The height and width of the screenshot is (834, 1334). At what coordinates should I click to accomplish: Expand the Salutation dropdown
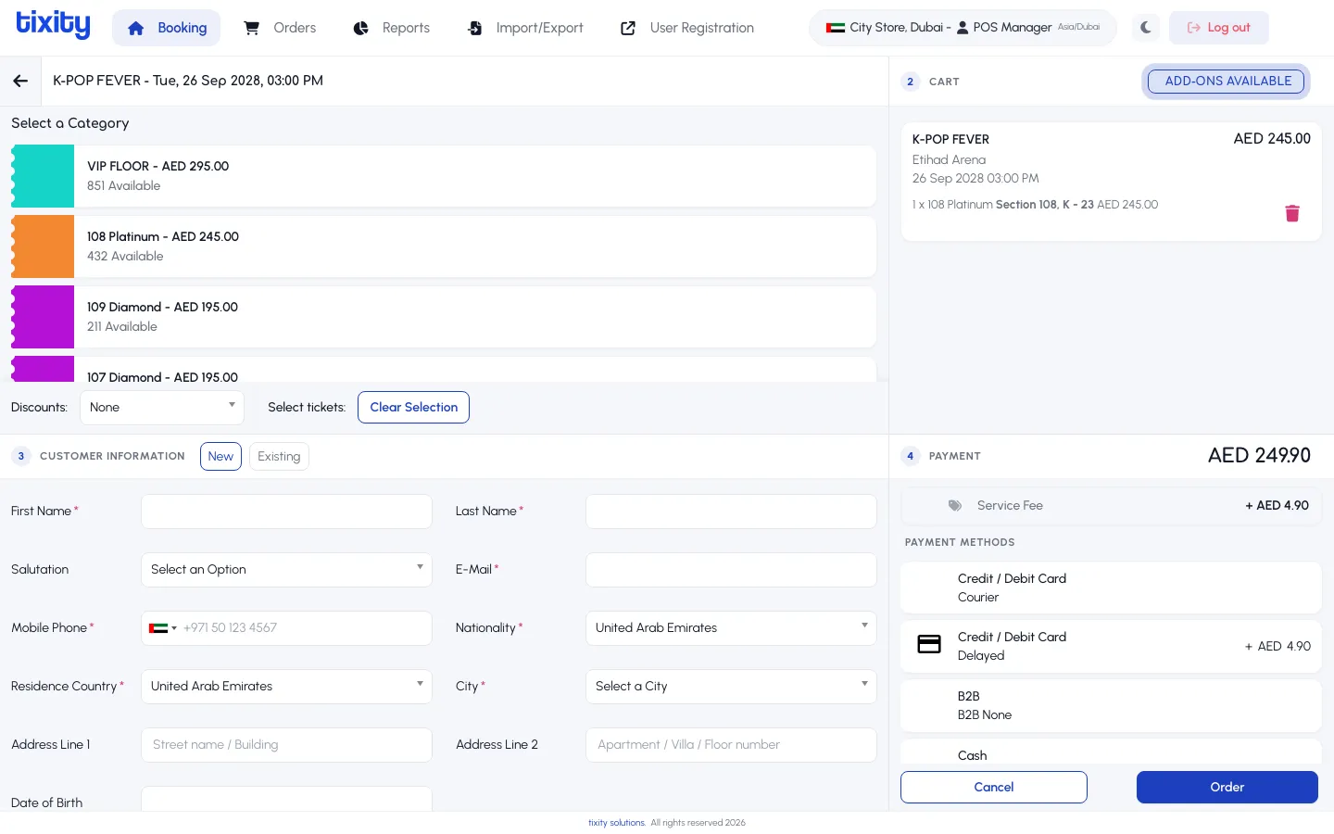286,570
